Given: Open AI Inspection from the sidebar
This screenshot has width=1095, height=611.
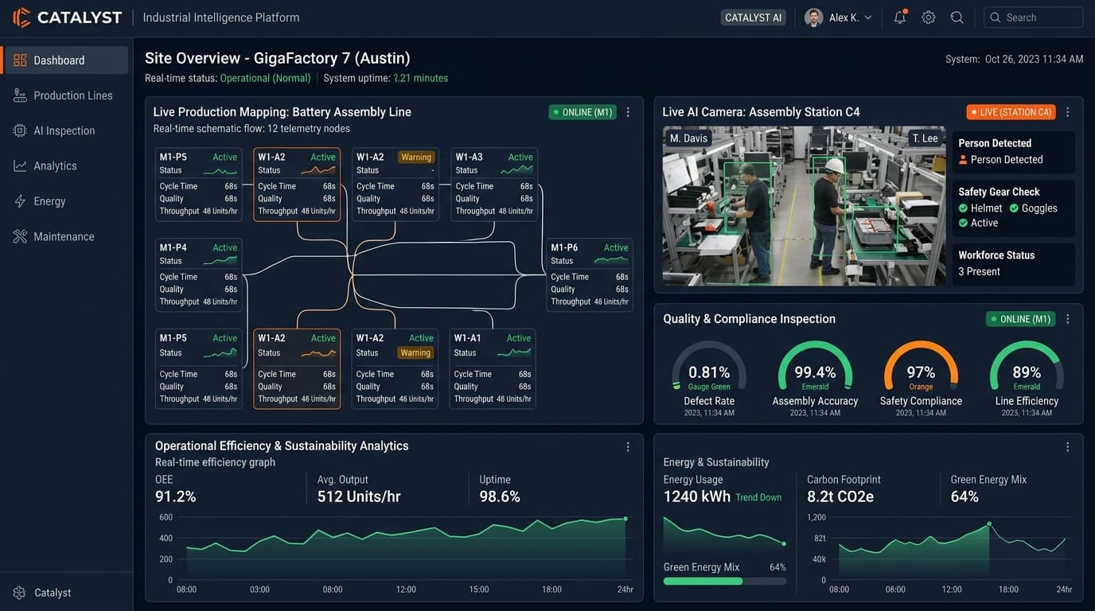Looking at the screenshot, I should point(64,130).
